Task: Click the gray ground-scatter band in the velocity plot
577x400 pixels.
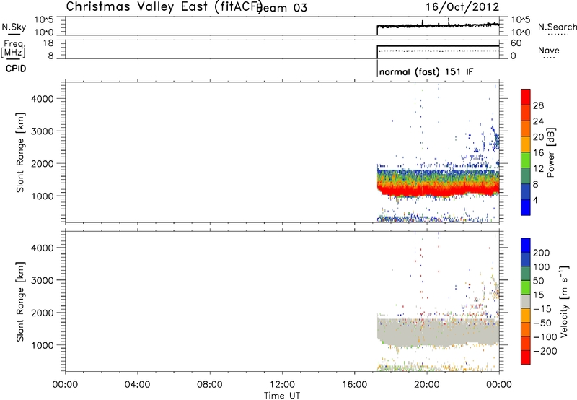Action: pos(438,331)
